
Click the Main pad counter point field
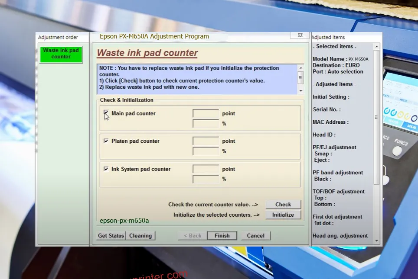coord(206,113)
